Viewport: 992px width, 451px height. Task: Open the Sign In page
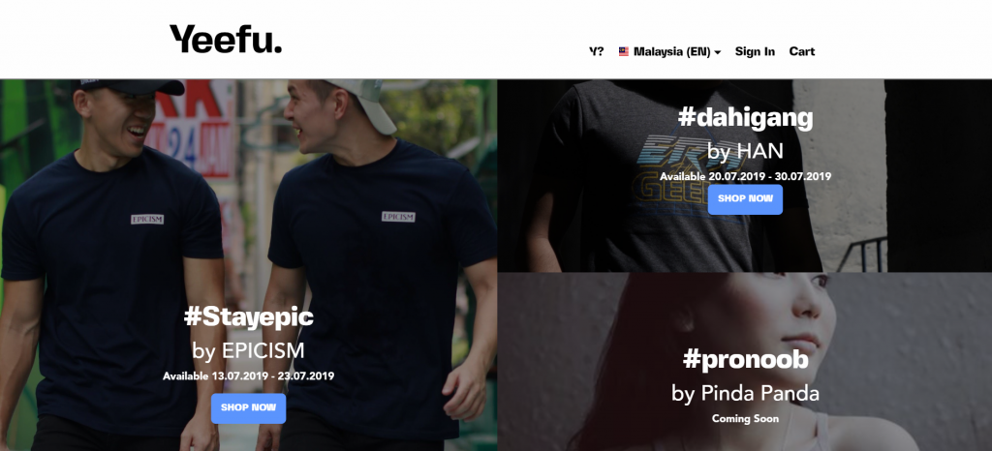pyautogui.click(x=755, y=52)
